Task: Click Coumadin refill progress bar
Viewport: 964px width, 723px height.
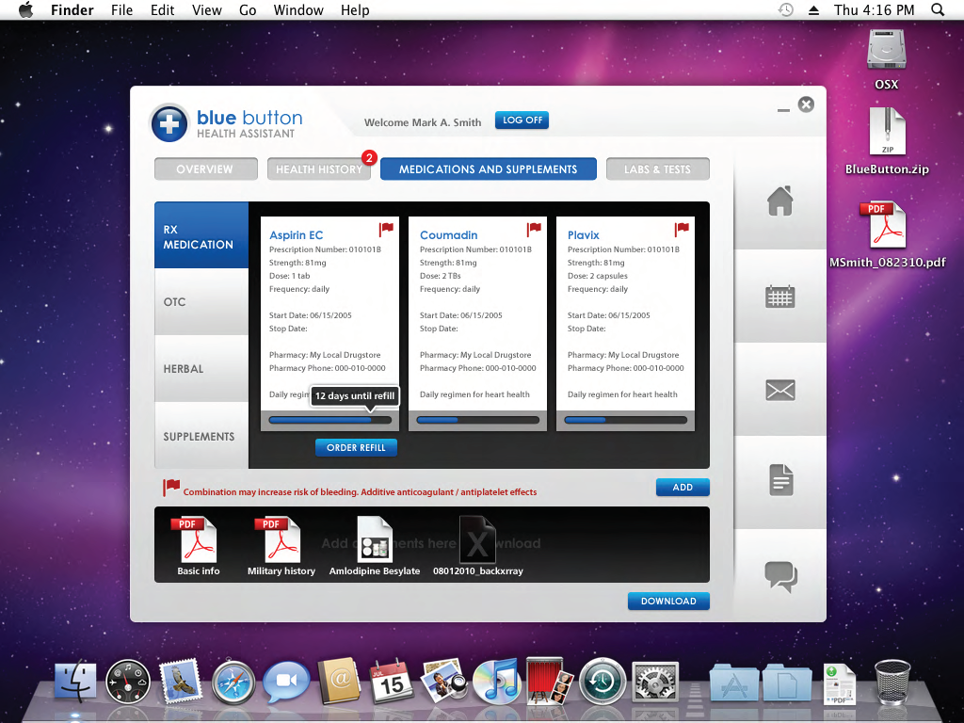Action: 477,421
